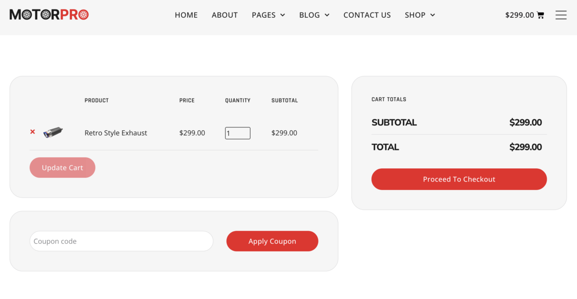Open the Retro Style Exhaust product link
The width and height of the screenshot is (577, 299).
pos(115,133)
